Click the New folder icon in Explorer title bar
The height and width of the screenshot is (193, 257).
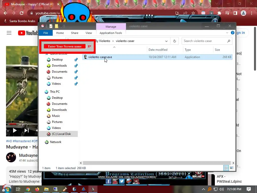[x=56, y=26]
